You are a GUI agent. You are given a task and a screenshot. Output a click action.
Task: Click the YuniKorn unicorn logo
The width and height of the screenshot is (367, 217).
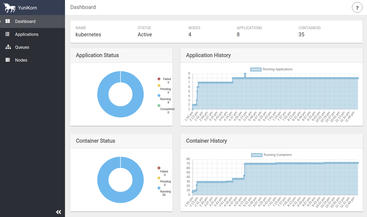point(9,7)
